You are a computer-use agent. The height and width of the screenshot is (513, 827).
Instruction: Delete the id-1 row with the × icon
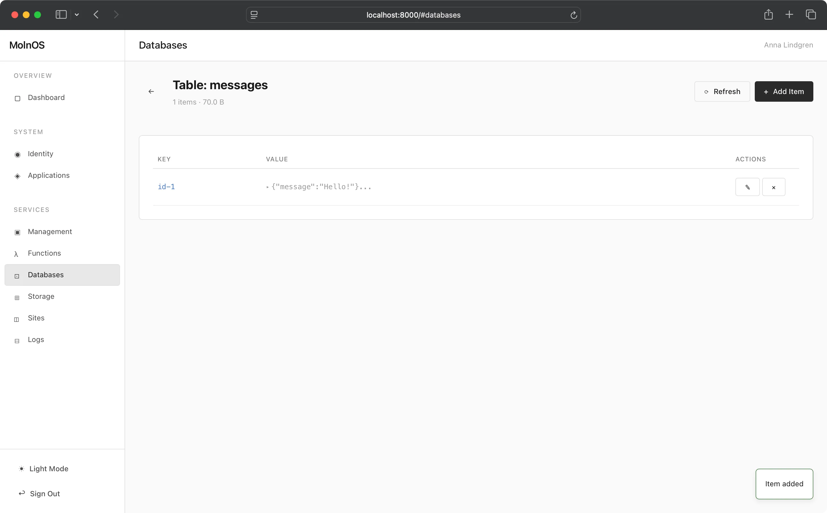[x=774, y=187]
